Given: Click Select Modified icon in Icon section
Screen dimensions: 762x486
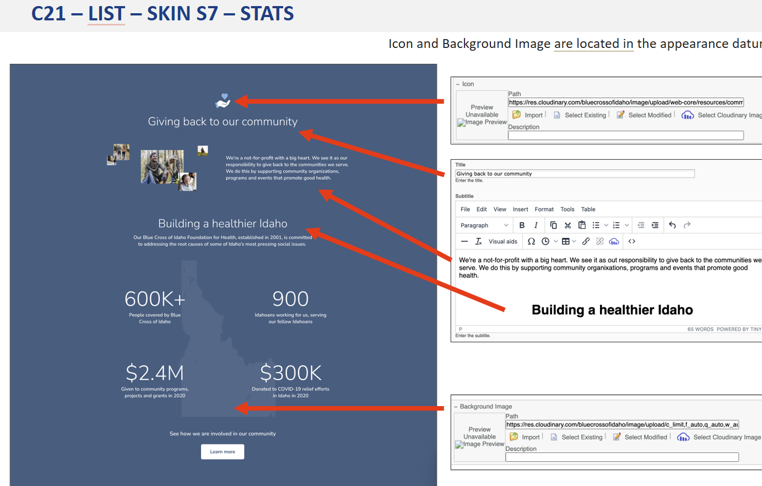Looking at the screenshot, I should pyautogui.click(x=620, y=115).
